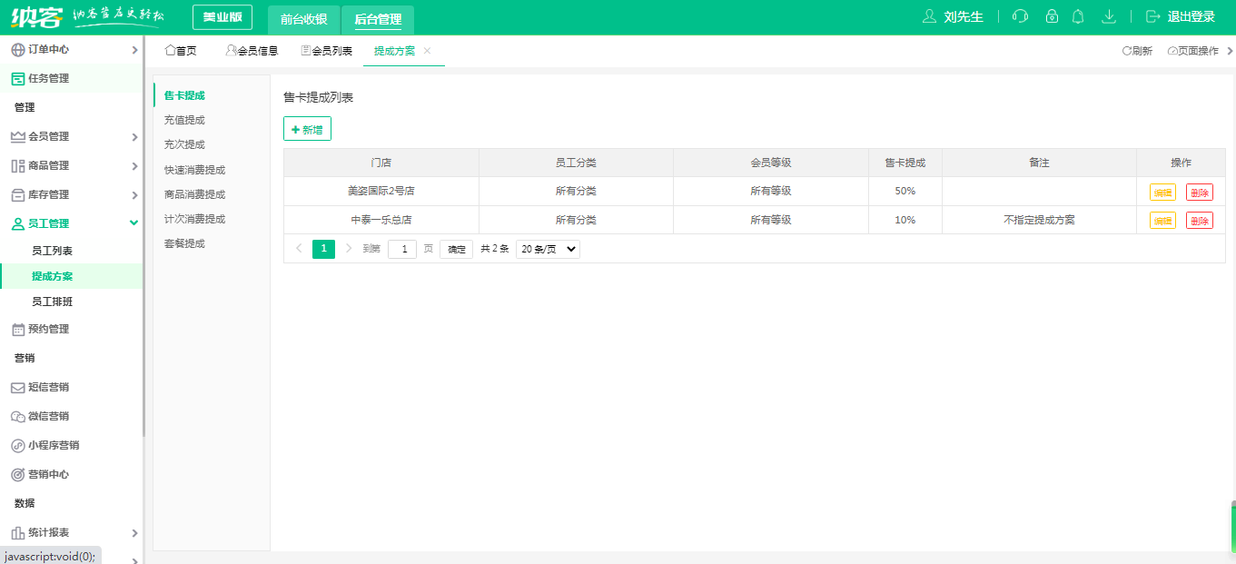This screenshot has height=564, width=1236.
Task: Click the 微信营销 WeChat marketing icon
Action: click(x=18, y=416)
